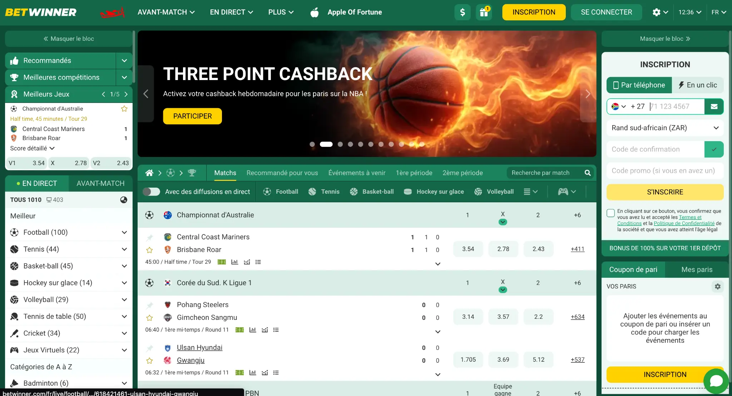Click the email envelope icon beside phone field
Screen dimensions: 732x396
click(x=714, y=107)
